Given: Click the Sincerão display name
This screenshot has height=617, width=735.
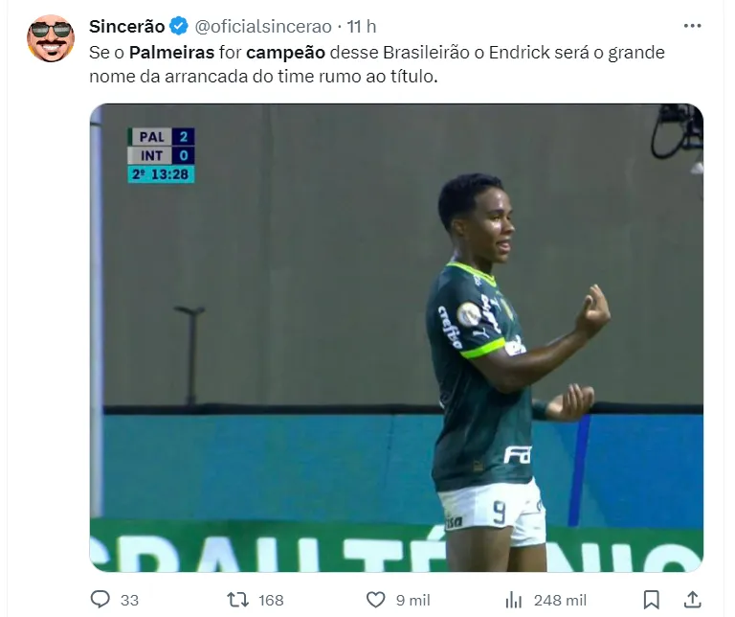Looking at the screenshot, I should pyautogui.click(x=127, y=26).
